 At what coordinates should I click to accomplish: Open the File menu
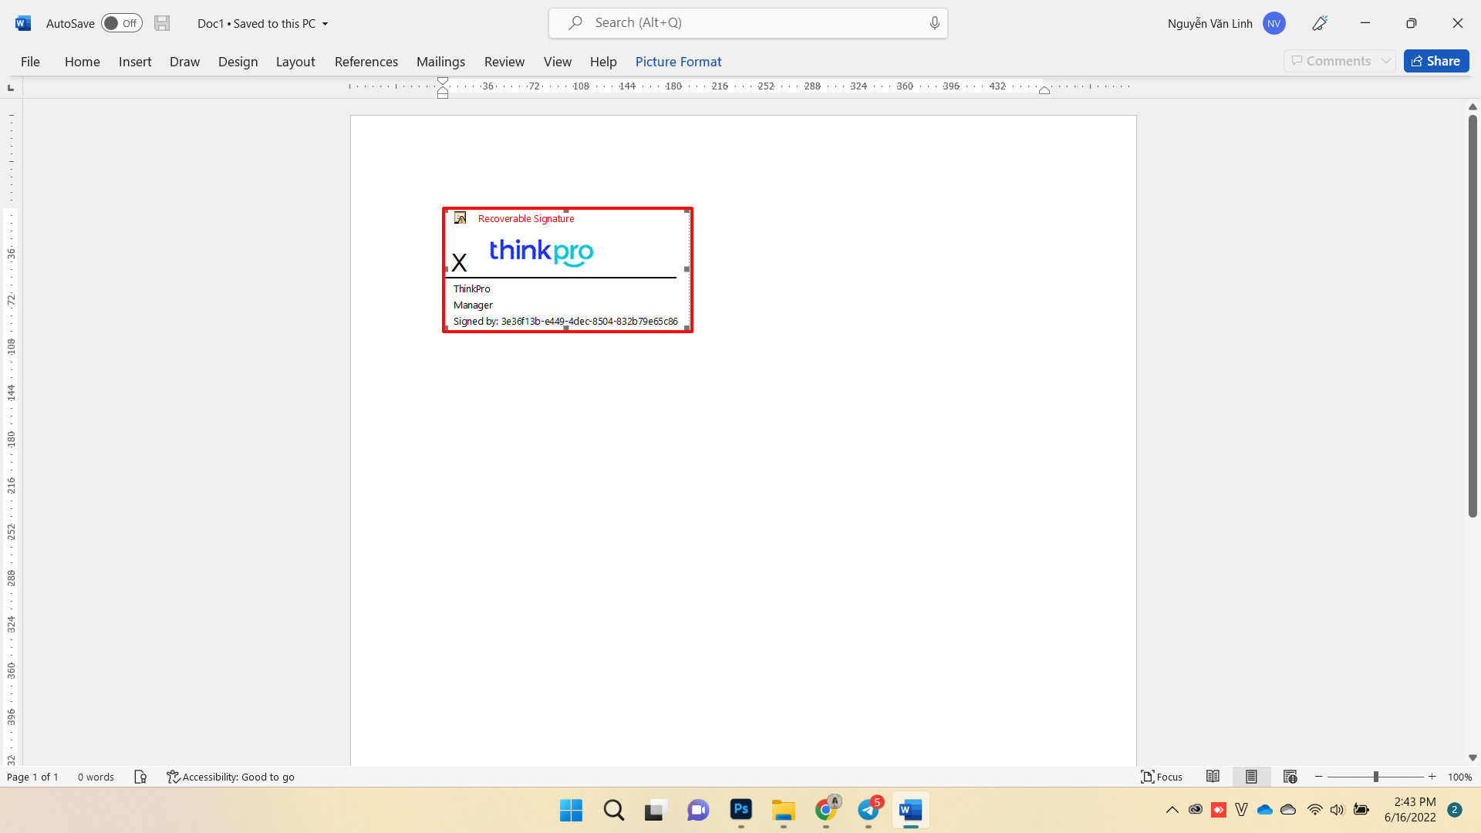[30, 62]
